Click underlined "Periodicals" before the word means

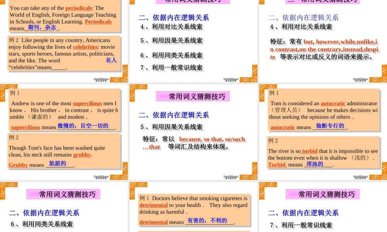[x=98, y=21]
